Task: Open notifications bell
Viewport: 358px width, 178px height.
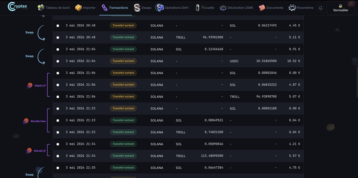Action: tap(321, 8)
